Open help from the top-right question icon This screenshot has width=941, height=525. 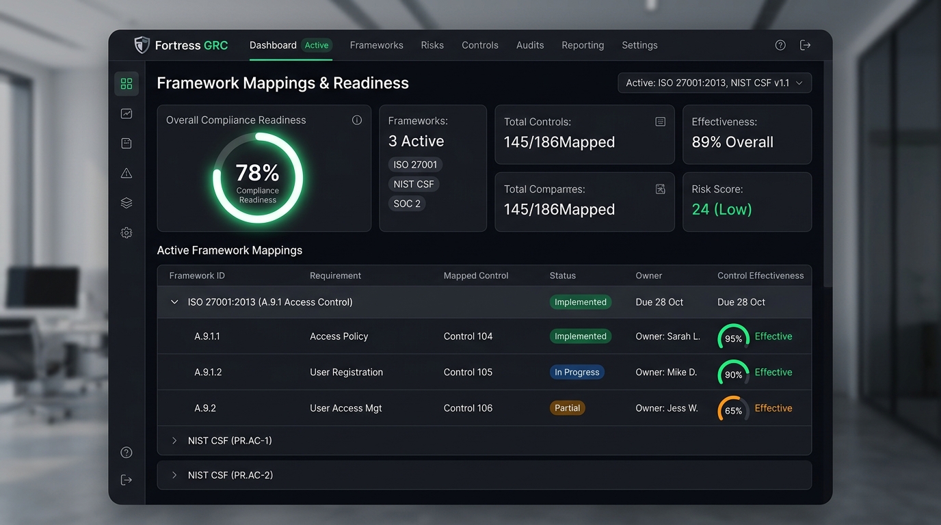pos(780,45)
